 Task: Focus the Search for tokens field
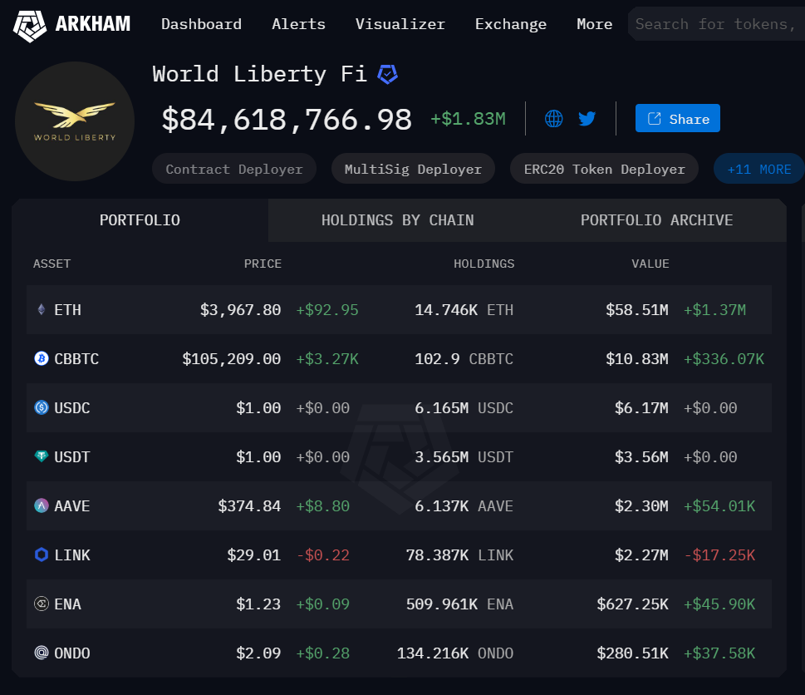click(x=716, y=24)
